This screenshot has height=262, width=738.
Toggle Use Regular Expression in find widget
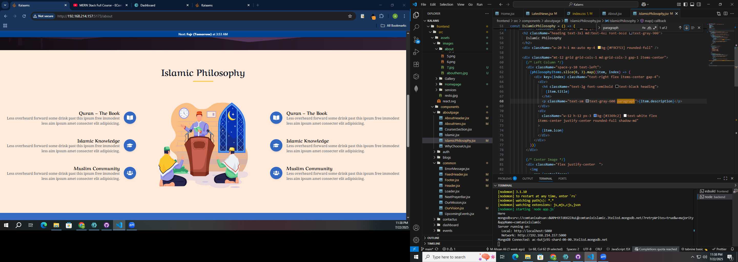tap(655, 28)
